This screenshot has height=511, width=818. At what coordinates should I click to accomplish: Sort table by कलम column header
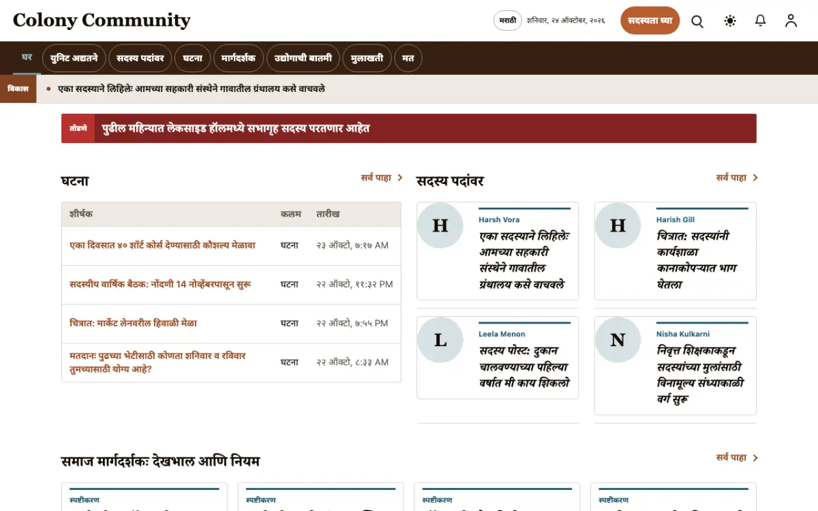point(291,214)
